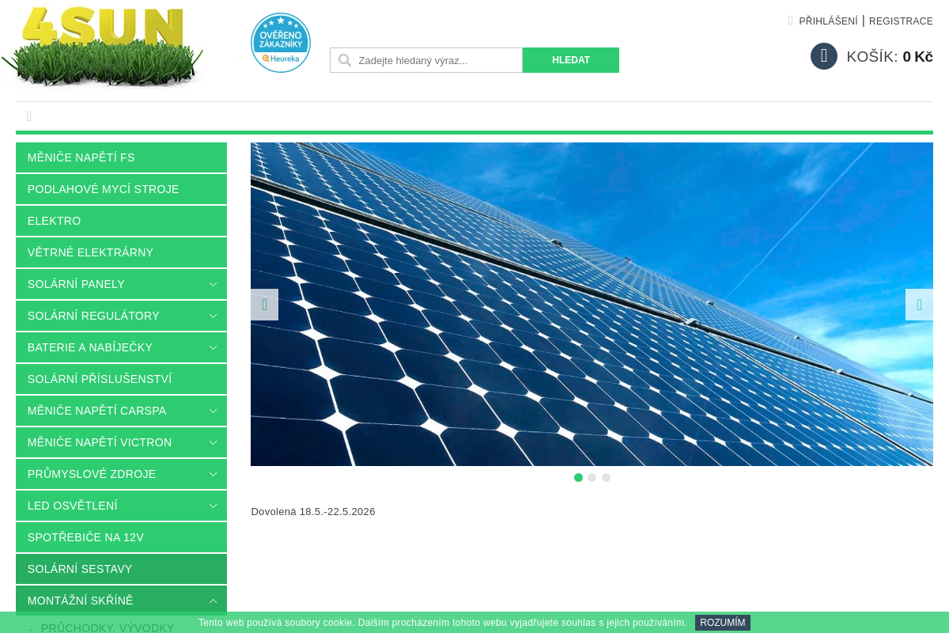Click the solar panels banner image
949x633 pixels.
pyautogui.click(x=592, y=305)
